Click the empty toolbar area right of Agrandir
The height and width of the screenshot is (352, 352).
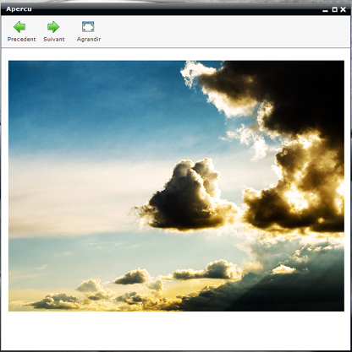[x=226, y=31]
